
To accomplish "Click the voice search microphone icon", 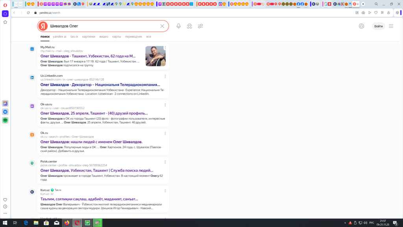I will (x=179, y=26).
